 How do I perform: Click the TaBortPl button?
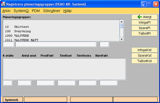144,33
